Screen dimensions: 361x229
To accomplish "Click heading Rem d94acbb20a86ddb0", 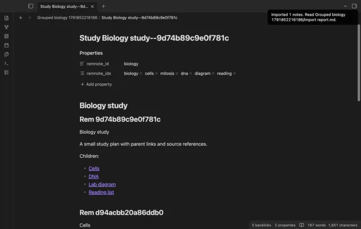I will (x=121, y=213).
